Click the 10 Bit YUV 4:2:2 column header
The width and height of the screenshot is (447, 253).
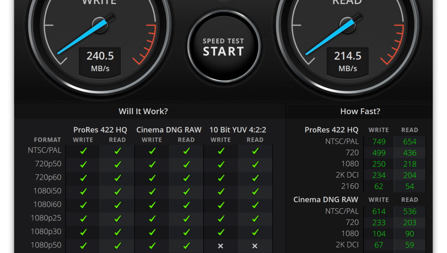(238, 130)
